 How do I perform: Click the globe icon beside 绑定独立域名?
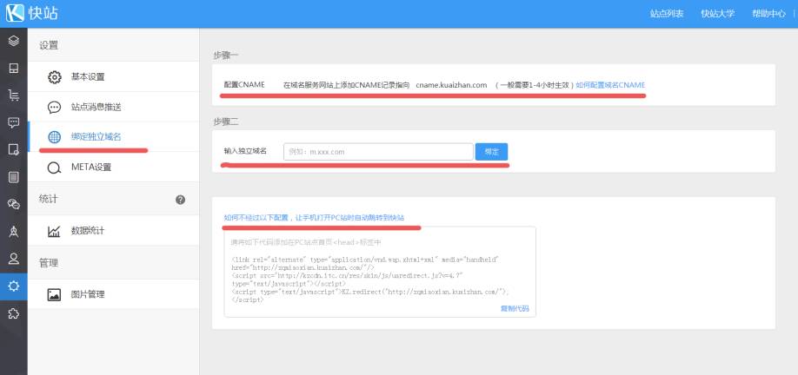[x=54, y=137]
